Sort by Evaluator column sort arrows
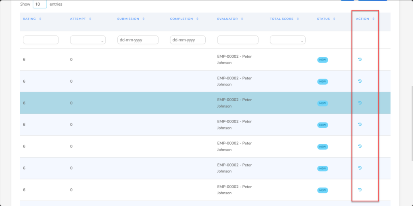This screenshot has height=206, width=413. [242, 19]
